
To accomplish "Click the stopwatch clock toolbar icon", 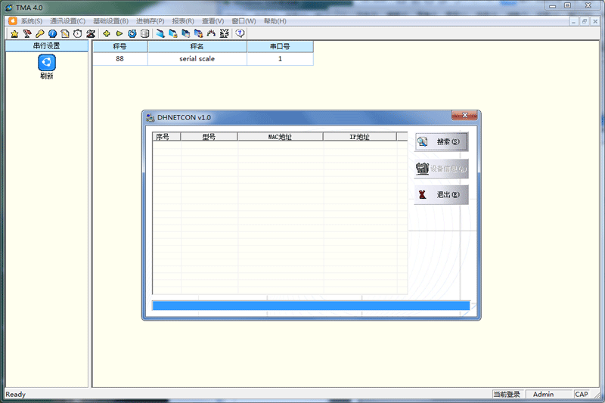I will [x=77, y=33].
